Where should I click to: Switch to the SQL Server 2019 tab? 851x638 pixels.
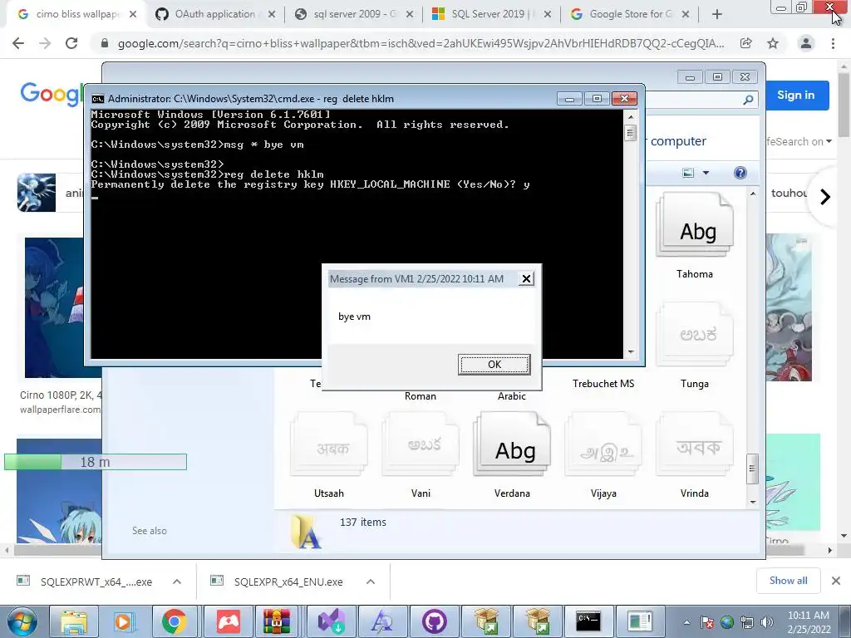click(491, 14)
